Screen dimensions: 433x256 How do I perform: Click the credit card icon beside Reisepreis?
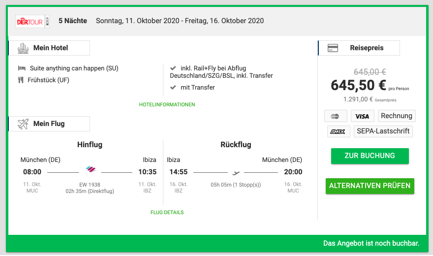pos(333,48)
